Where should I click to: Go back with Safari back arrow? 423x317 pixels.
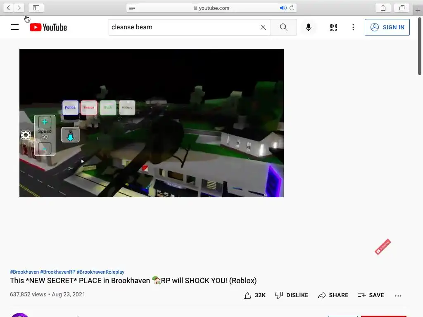pyautogui.click(x=9, y=8)
